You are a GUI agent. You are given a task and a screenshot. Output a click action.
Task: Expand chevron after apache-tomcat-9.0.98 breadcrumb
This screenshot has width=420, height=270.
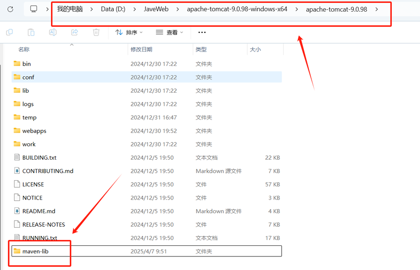(377, 9)
